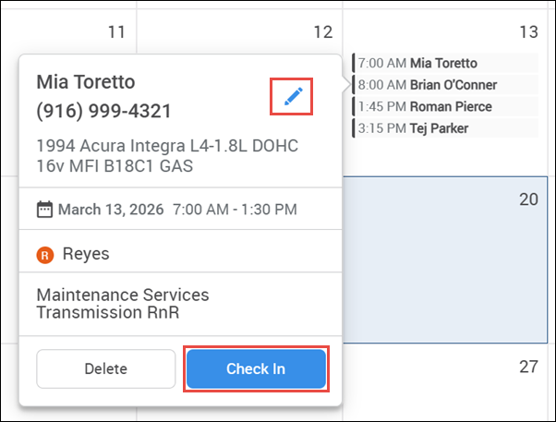The image size is (556, 422).
Task: Click the calendar icon beside March 13, 2026
Action: click(44, 210)
